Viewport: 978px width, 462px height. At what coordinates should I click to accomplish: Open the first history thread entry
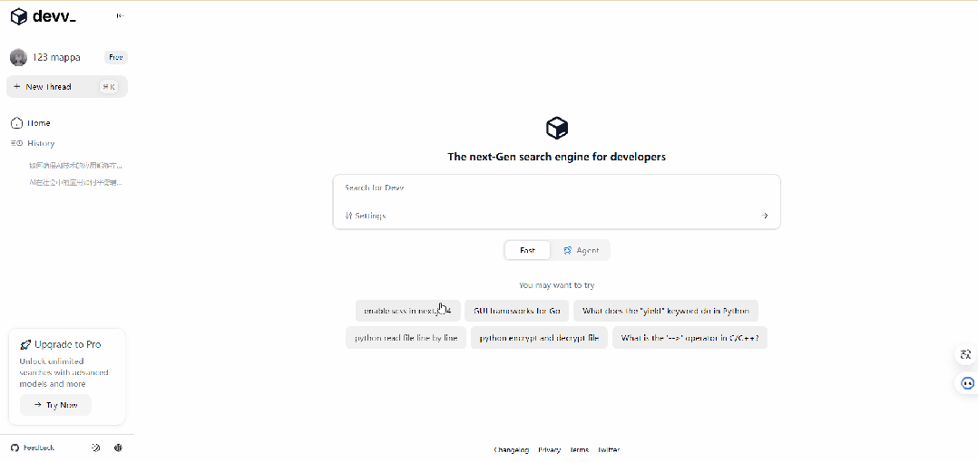pos(75,166)
